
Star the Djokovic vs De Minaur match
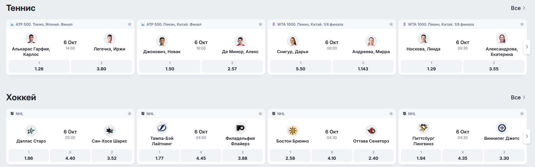coord(260,24)
